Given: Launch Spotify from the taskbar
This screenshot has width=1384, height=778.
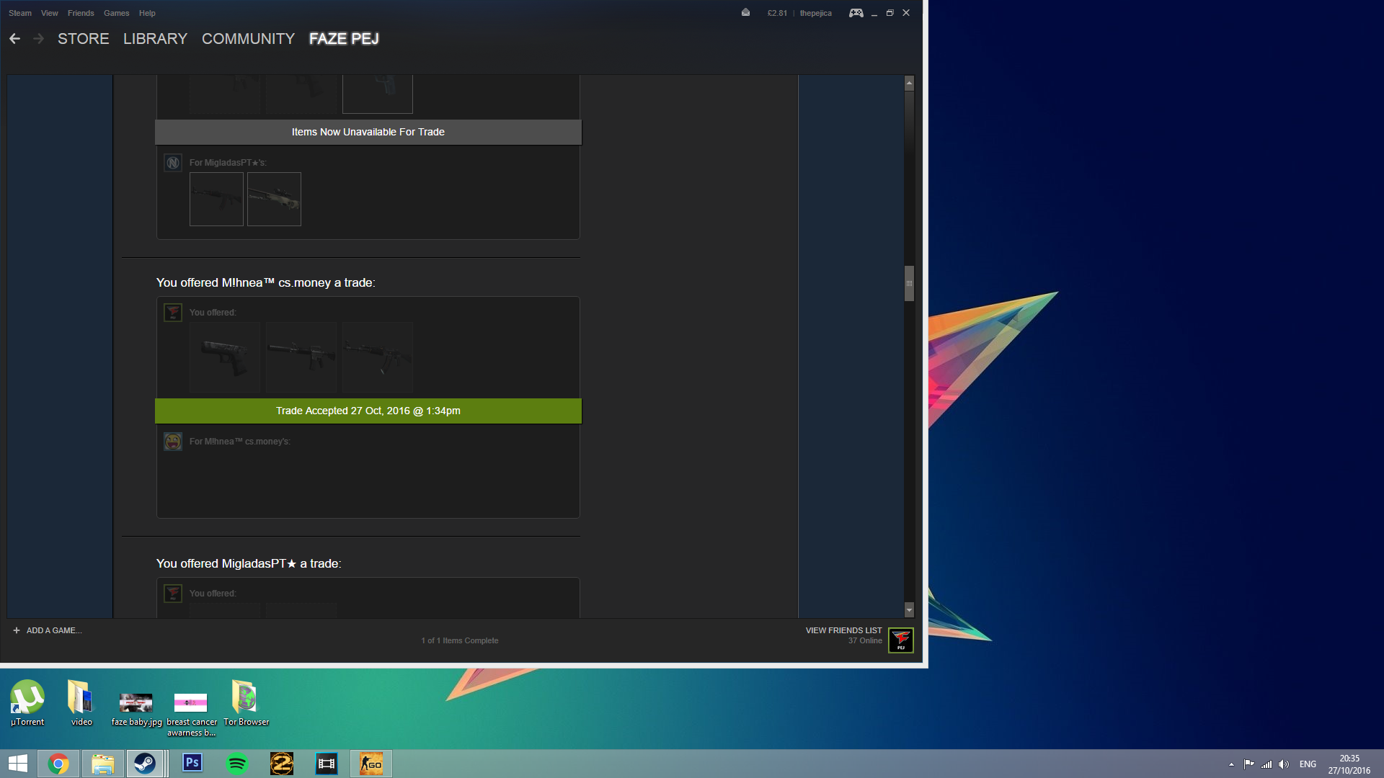Looking at the screenshot, I should [236, 763].
